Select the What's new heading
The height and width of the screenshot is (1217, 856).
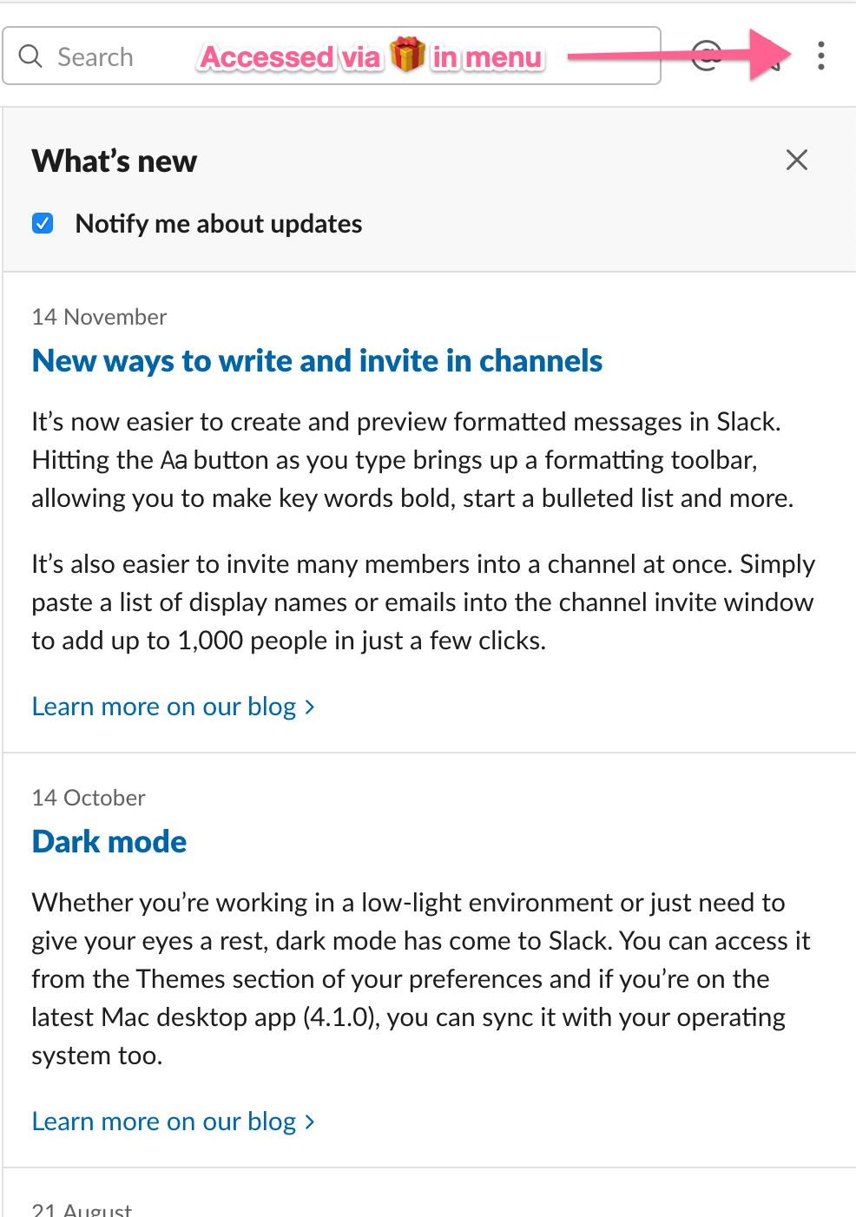(x=114, y=161)
